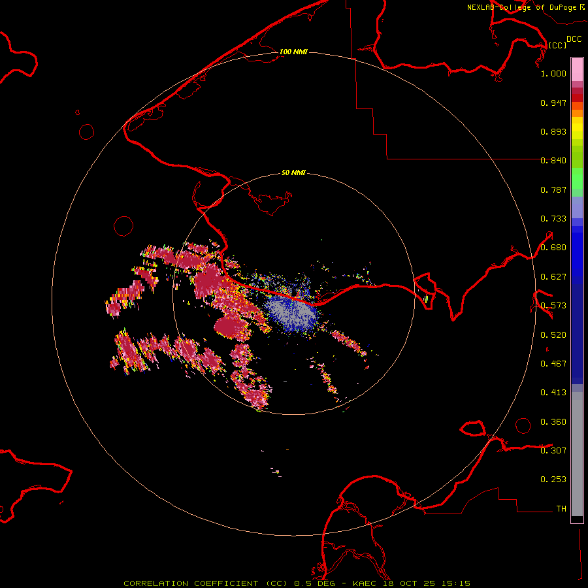
Task: Click the 0.893 color scale value
Action: [553, 131]
